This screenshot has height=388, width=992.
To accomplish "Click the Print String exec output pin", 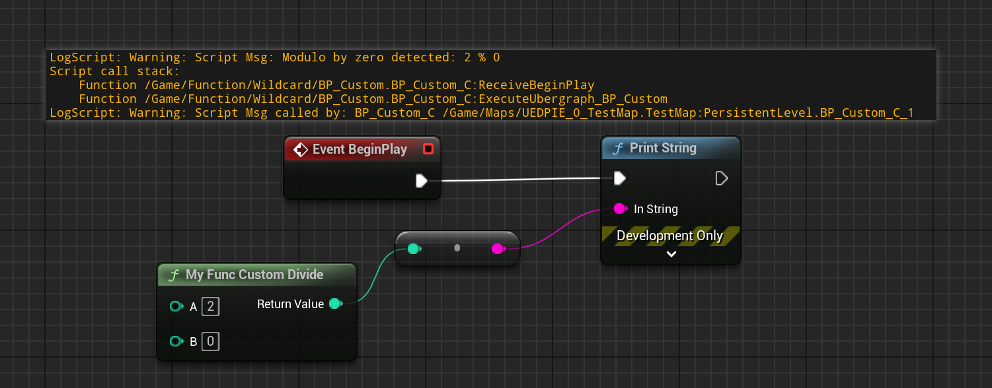I will (x=722, y=178).
